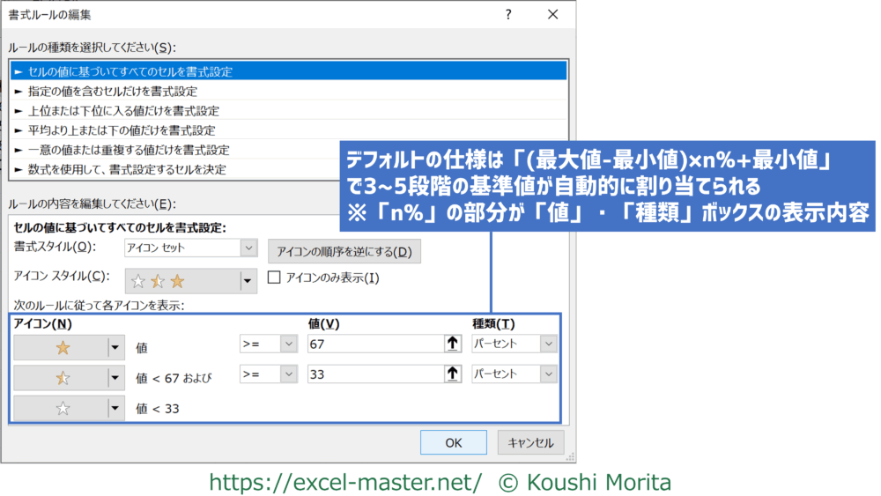Open the 書式スタイル dropdown showing アイコン セット

(248, 249)
